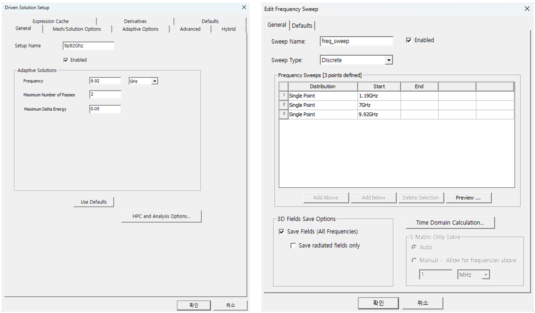Open the Adaptive Options tab
The width and height of the screenshot is (535, 313).
pyautogui.click(x=140, y=29)
